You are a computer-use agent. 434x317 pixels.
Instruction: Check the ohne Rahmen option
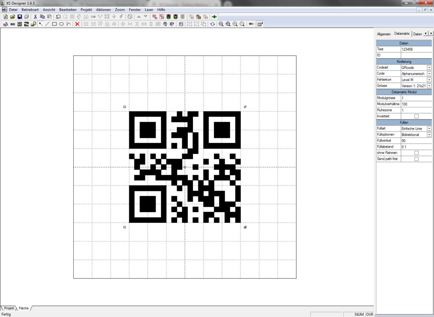pos(416,153)
